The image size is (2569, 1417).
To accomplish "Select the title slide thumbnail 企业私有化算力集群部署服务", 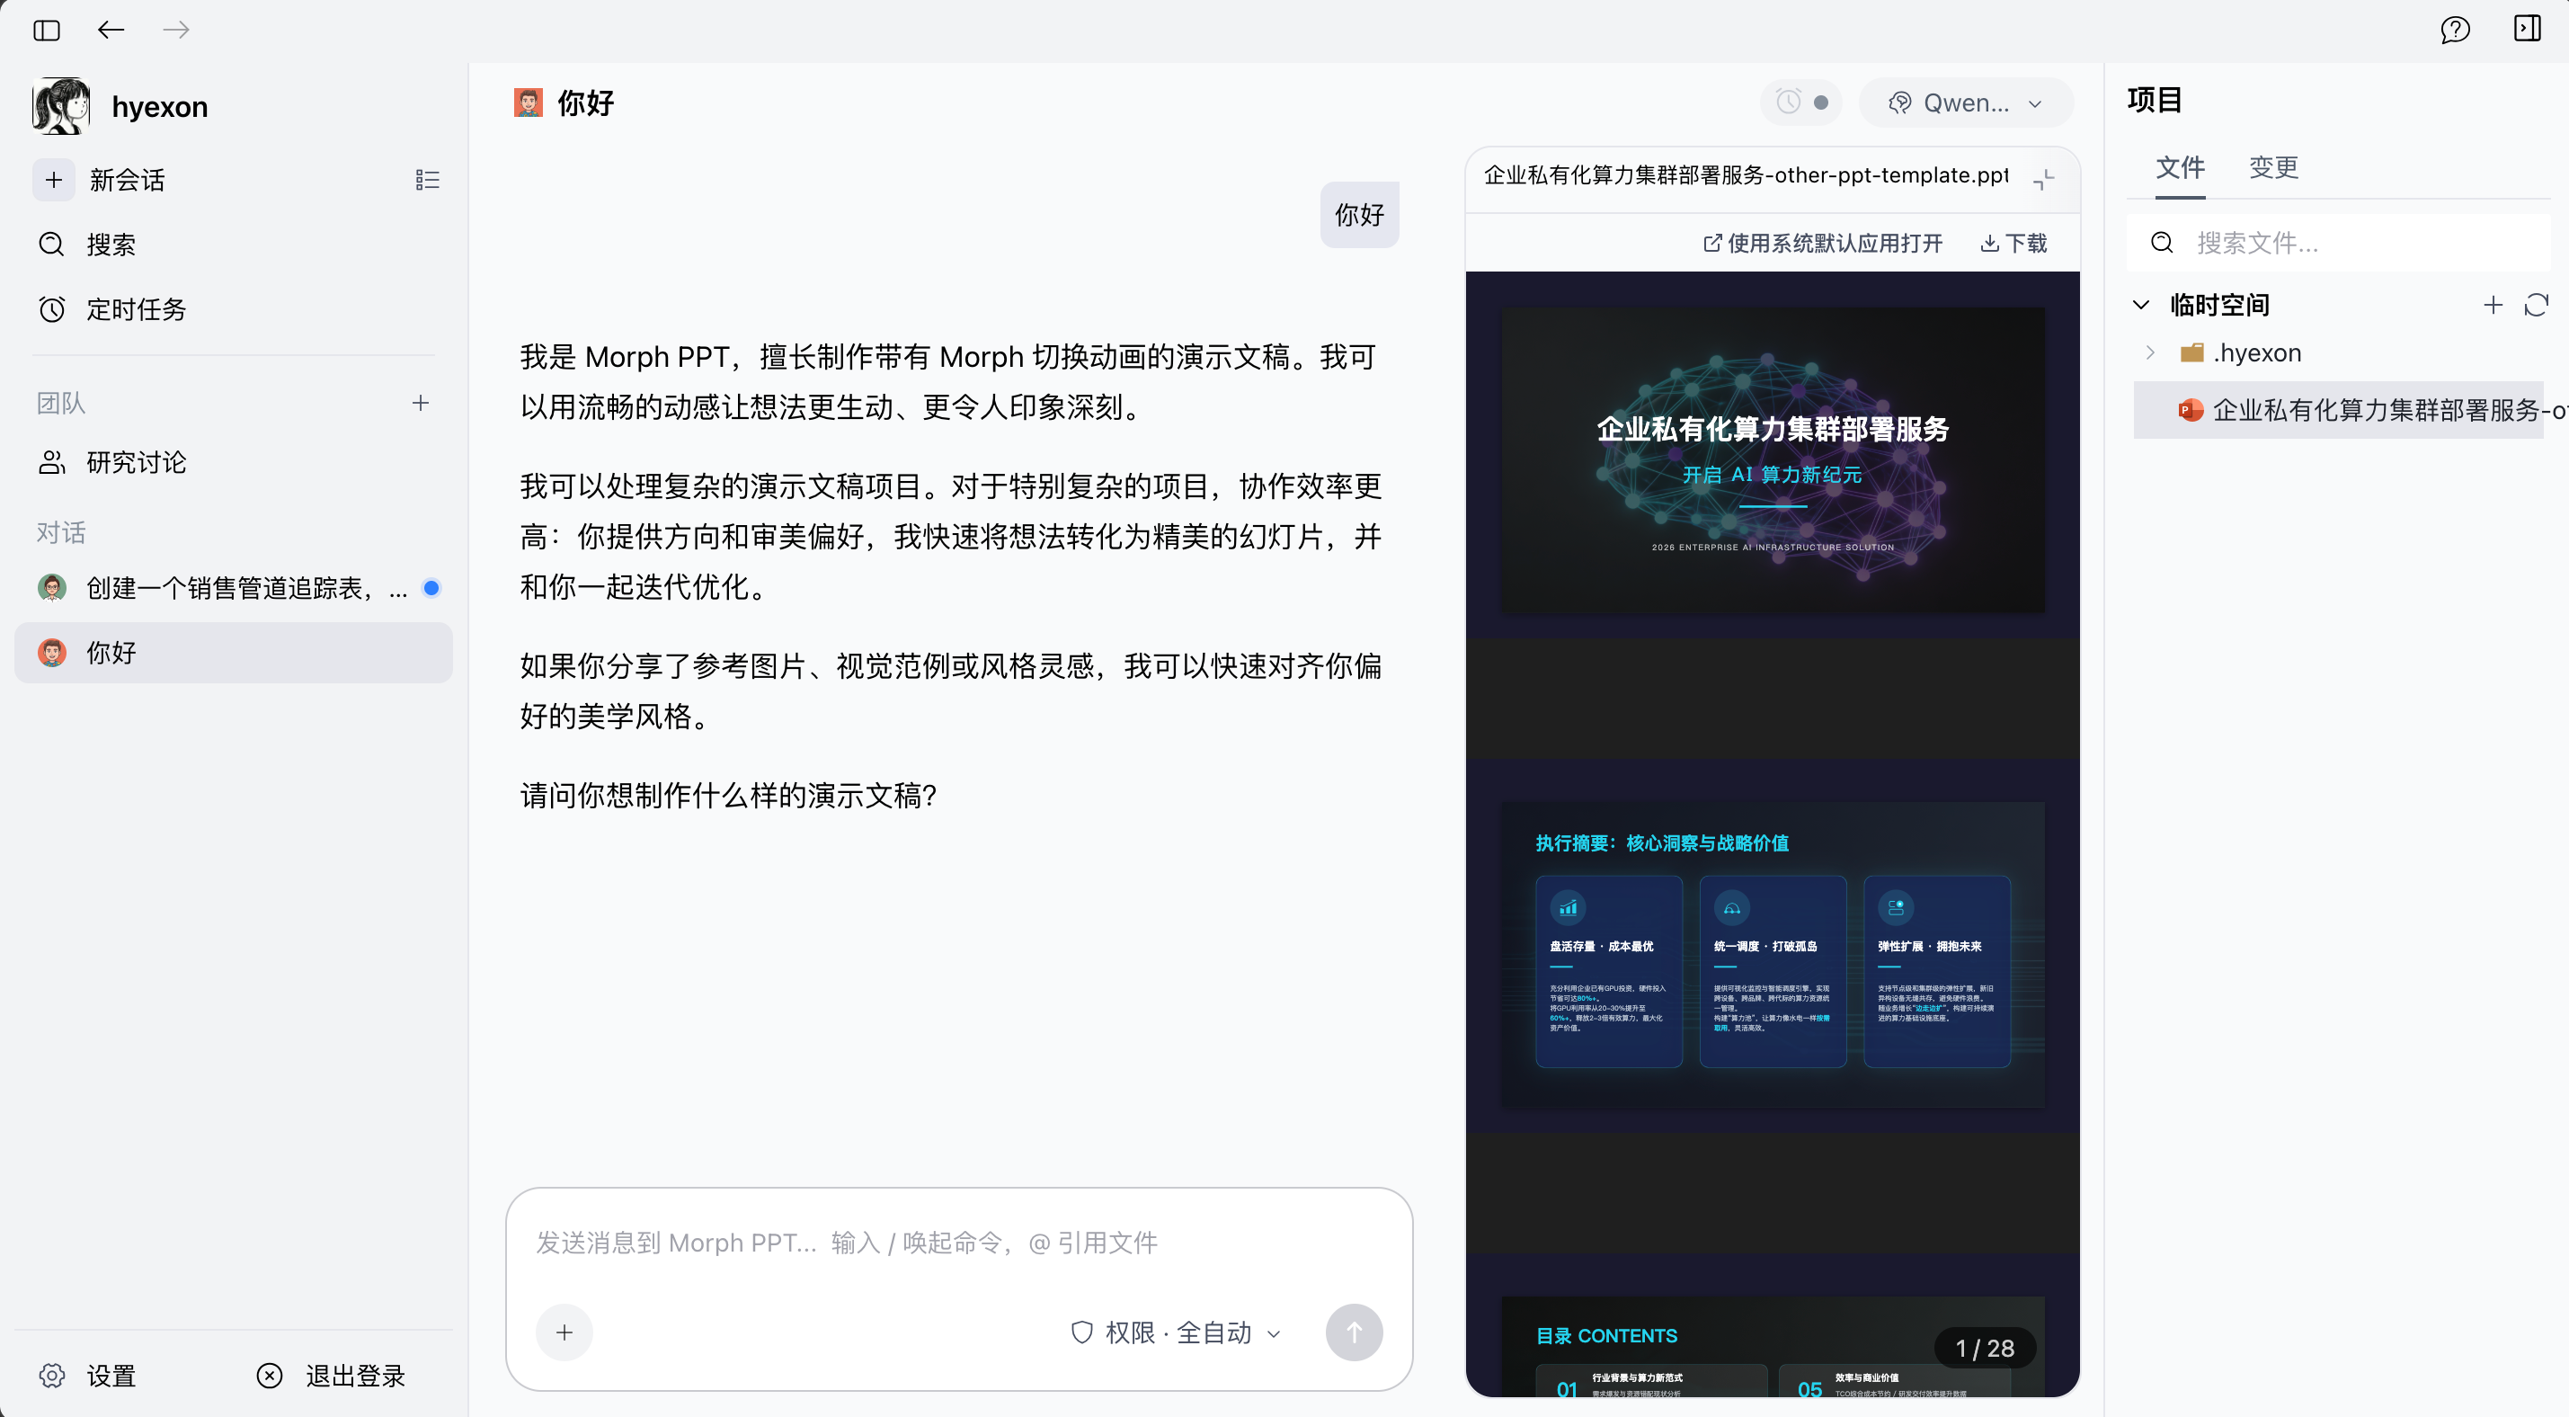I will pos(1773,459).
